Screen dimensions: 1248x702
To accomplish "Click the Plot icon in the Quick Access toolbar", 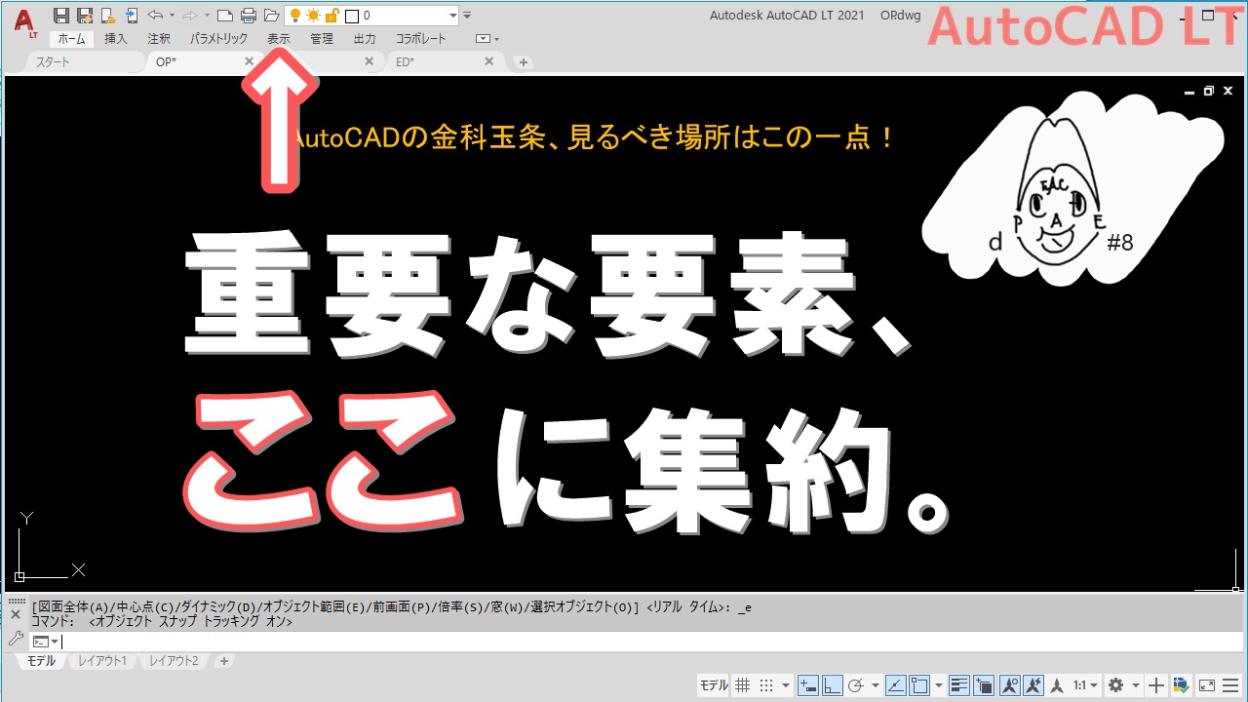I will click(x=248, y=15).
